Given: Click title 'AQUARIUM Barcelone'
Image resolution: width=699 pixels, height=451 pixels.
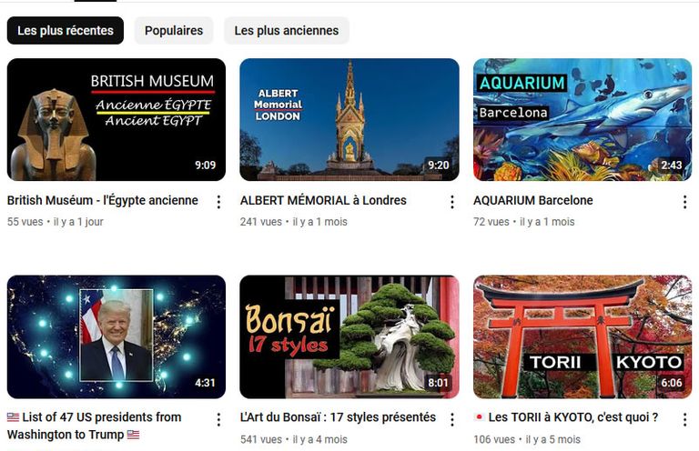Looking at the screenshot, I should click(x=533, y=200).
